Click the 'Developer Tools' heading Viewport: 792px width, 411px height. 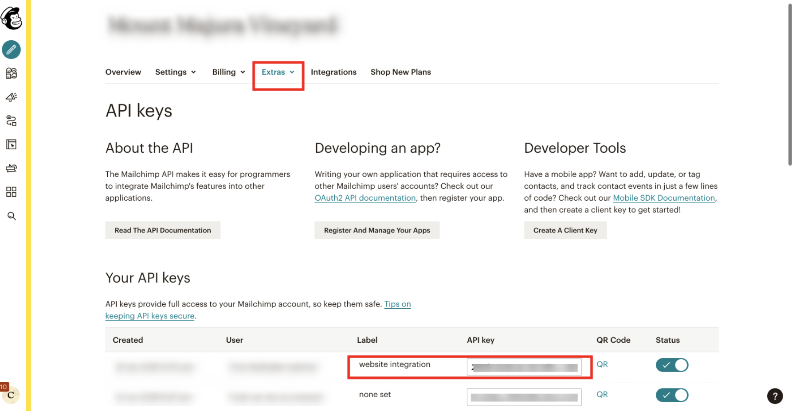[575, 148]
